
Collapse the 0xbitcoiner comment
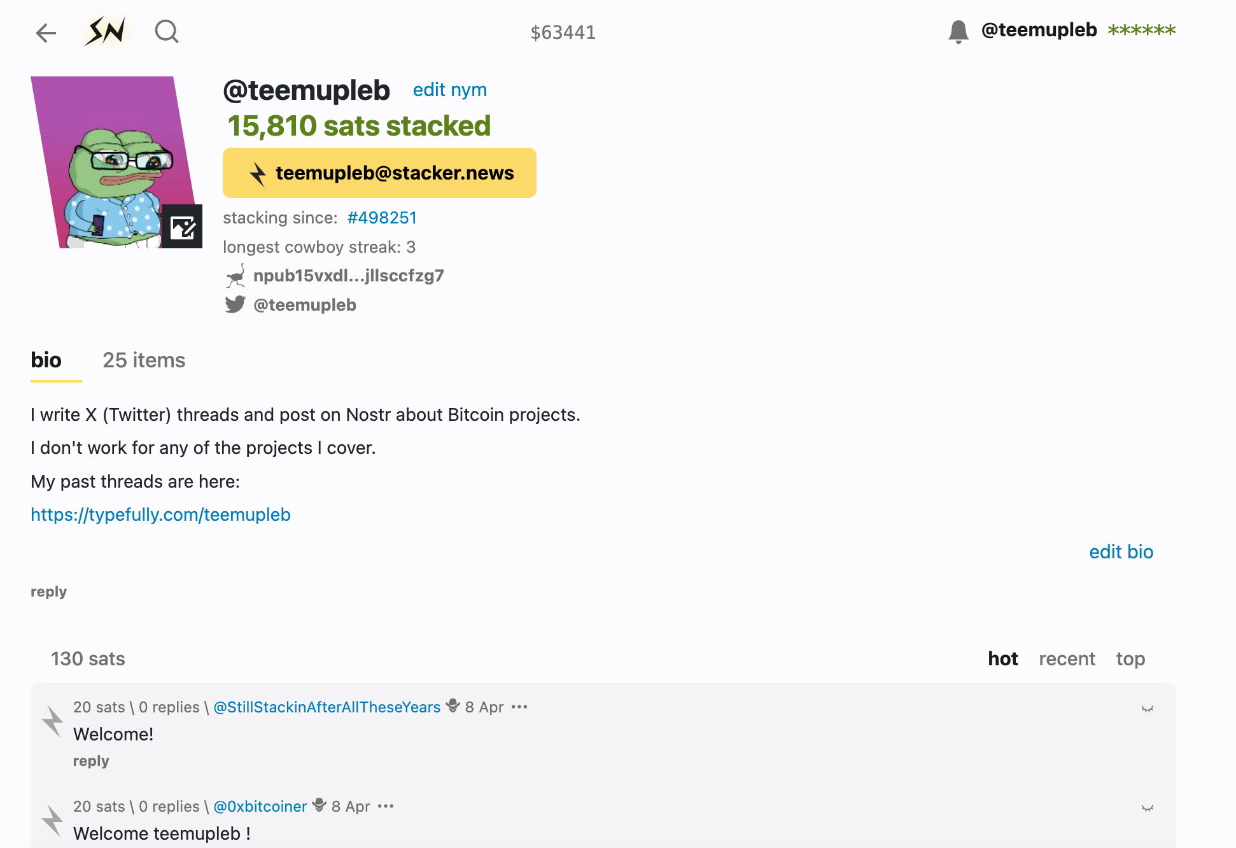point(1147,808)
